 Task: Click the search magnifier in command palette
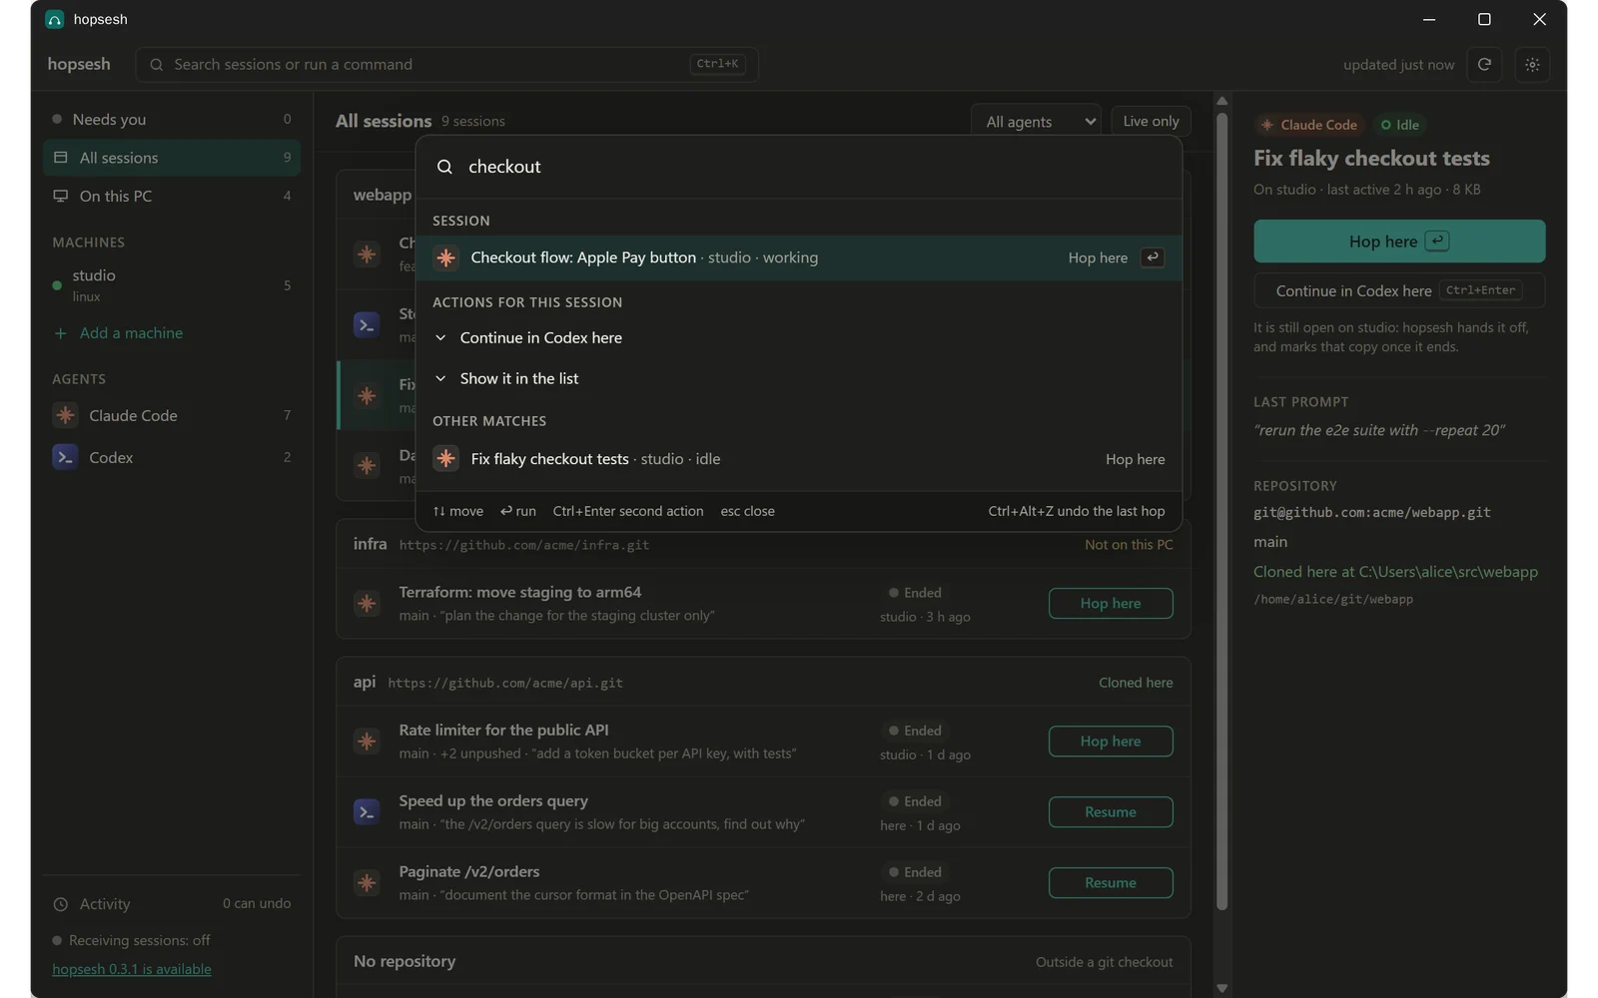pyautogui.click(x=445, y=167)
